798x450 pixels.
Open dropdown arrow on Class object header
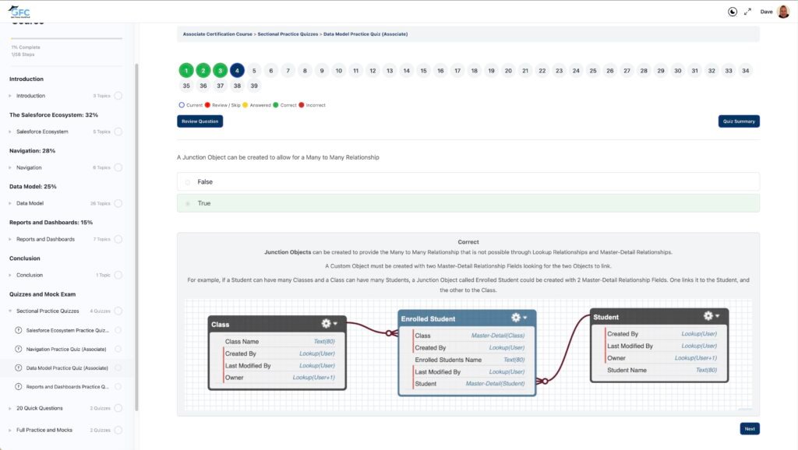tap(335, 323)
